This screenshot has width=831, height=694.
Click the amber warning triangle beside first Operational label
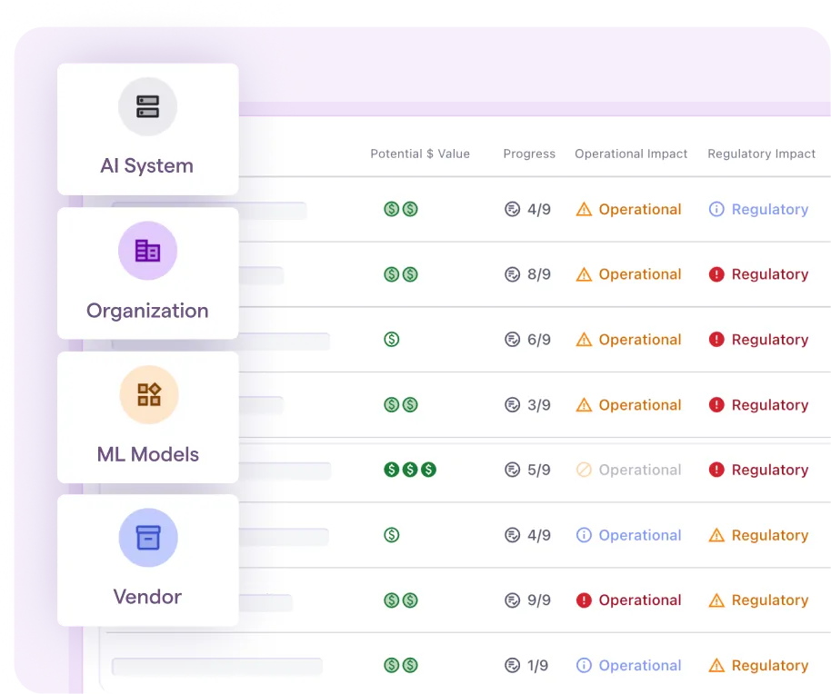pos(584,209)
